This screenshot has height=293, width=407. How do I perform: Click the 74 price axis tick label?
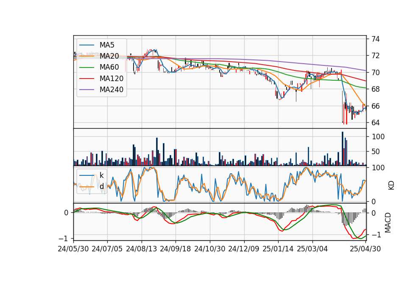(x=376, y=39)
